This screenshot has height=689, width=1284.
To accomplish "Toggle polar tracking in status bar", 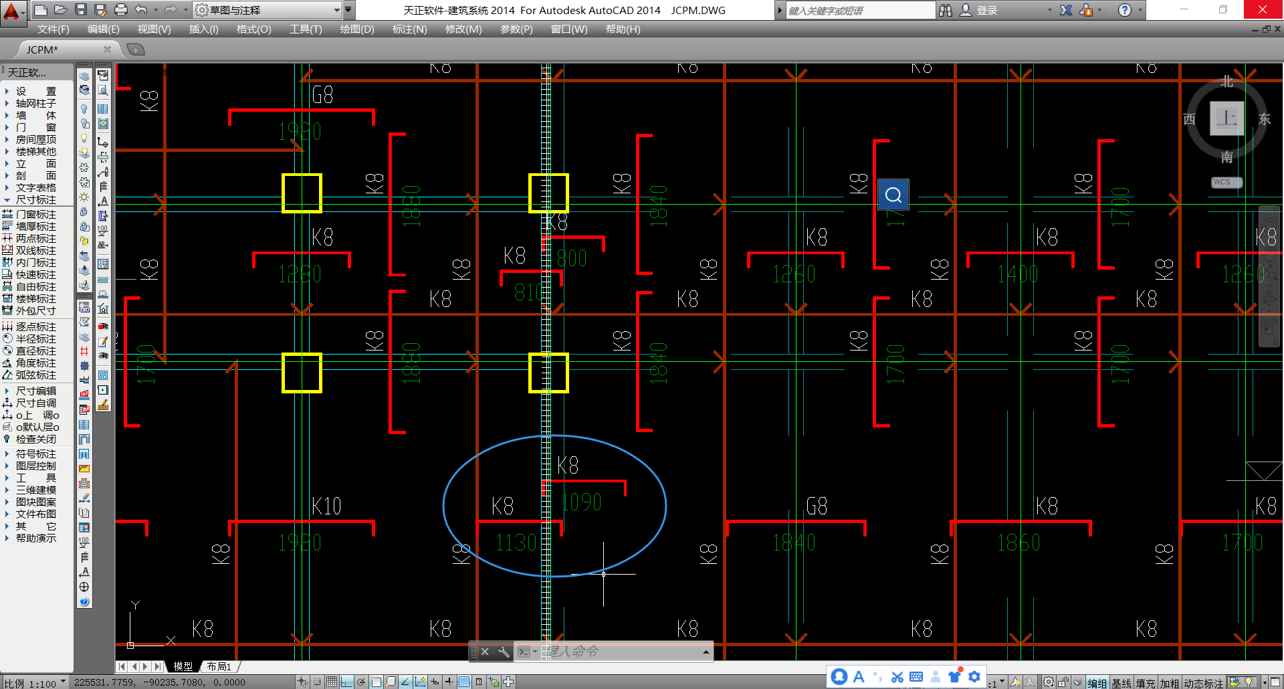I will click(361, 682).
